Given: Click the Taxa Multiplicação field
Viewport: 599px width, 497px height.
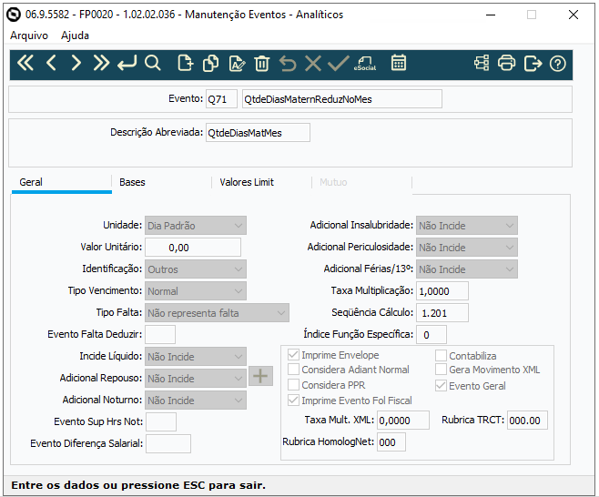Looking at the screenshot, I should [x=442, y=290].
